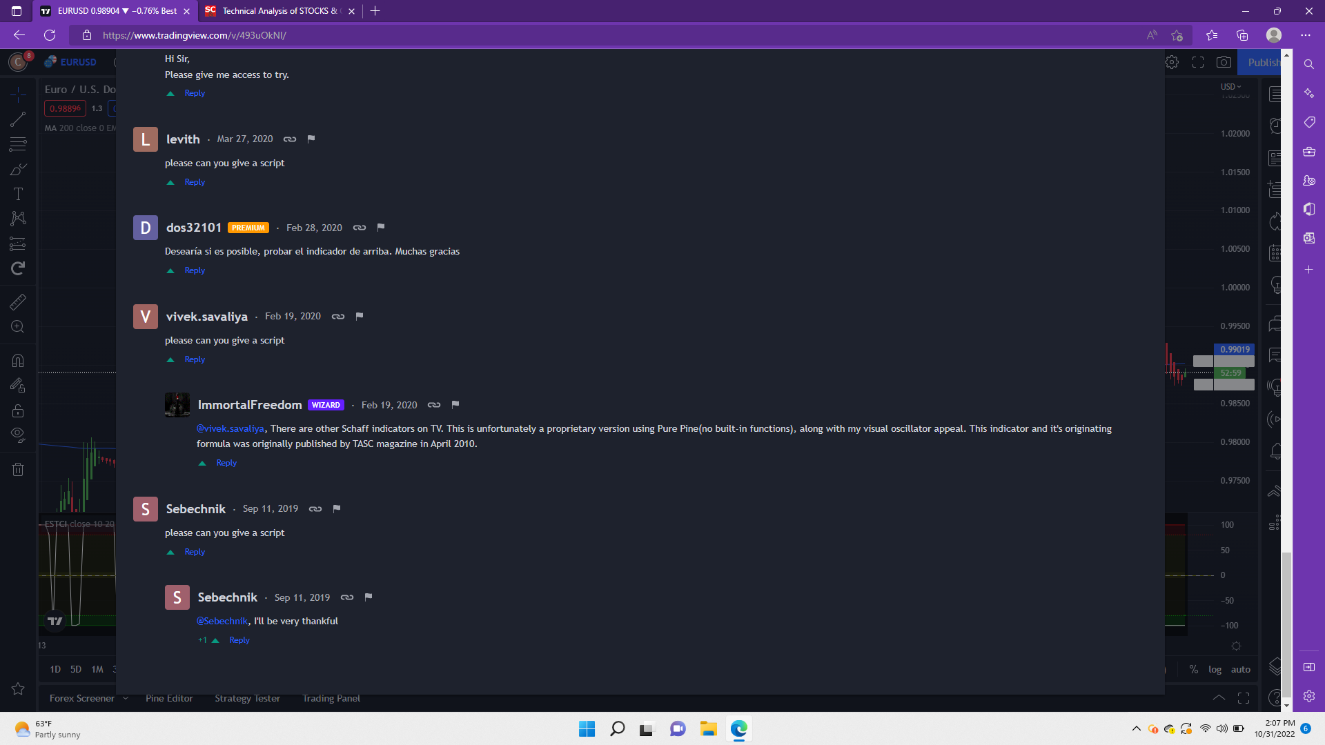This screenshot has height=745, width=1325.
Task: Select the trend line drawing tool
Action: [x=18, y=119]
